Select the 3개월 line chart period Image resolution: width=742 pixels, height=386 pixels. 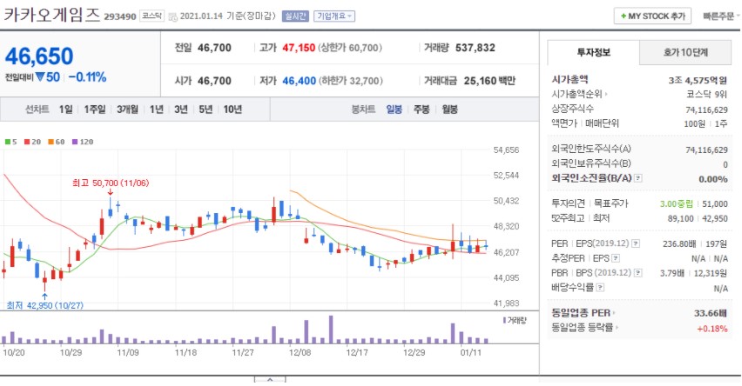127,110
